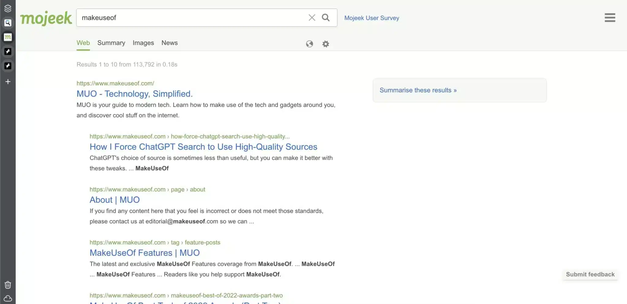The height and width of the screenshot is (304, 627).
Task: Open the Mojeek User Survey link
Action: coord(372,18)
